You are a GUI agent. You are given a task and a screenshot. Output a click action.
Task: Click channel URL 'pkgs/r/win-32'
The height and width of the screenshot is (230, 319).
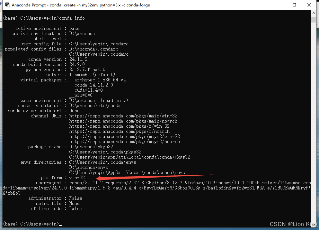pos(120,126)
